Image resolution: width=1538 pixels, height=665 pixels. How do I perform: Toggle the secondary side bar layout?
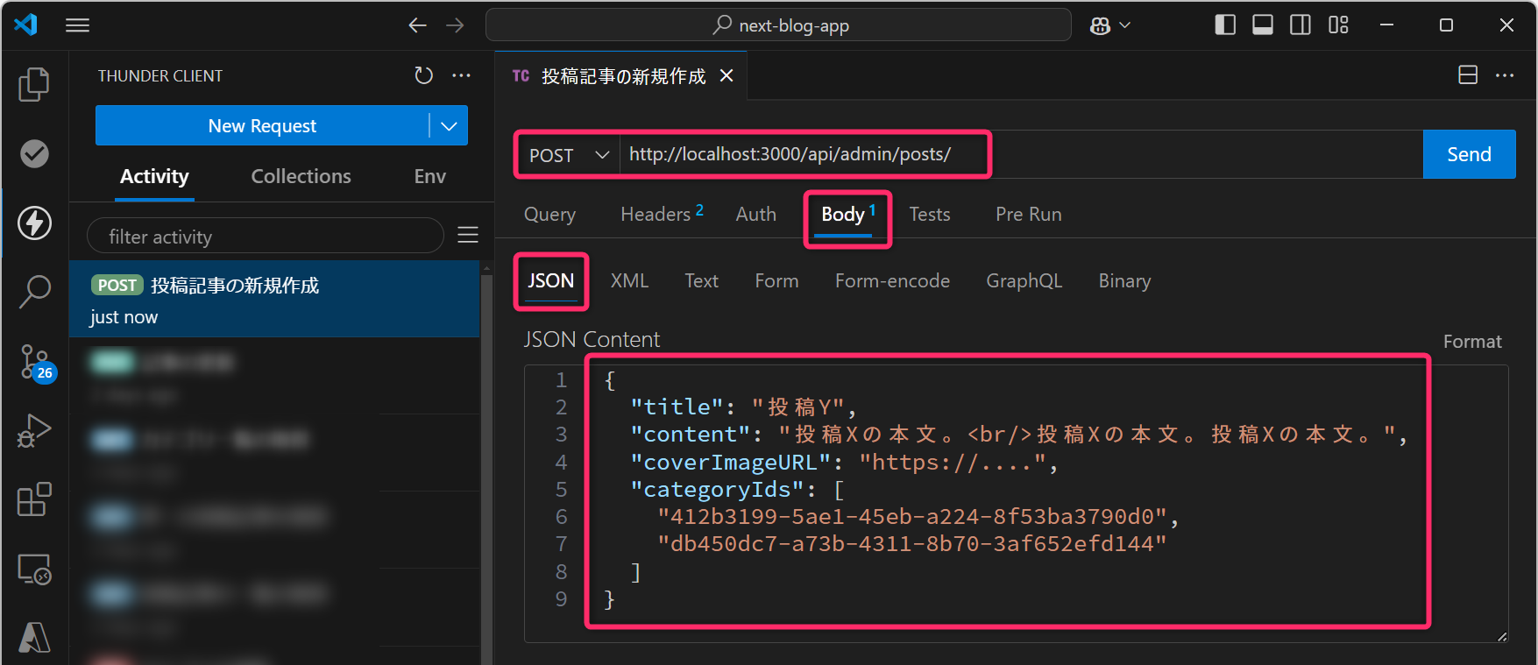point(1301,25)
